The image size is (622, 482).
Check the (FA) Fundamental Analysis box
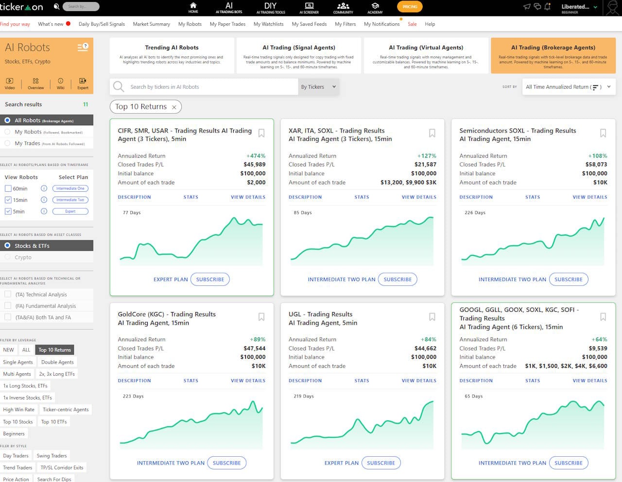[8, 306]
